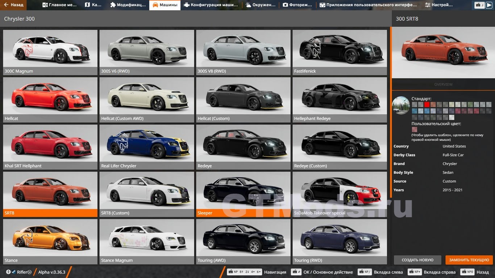Click the СОЗДАТЬ НОВУЮ button
The height and width of the screenshot is (278, 495).
pos(417,260)
